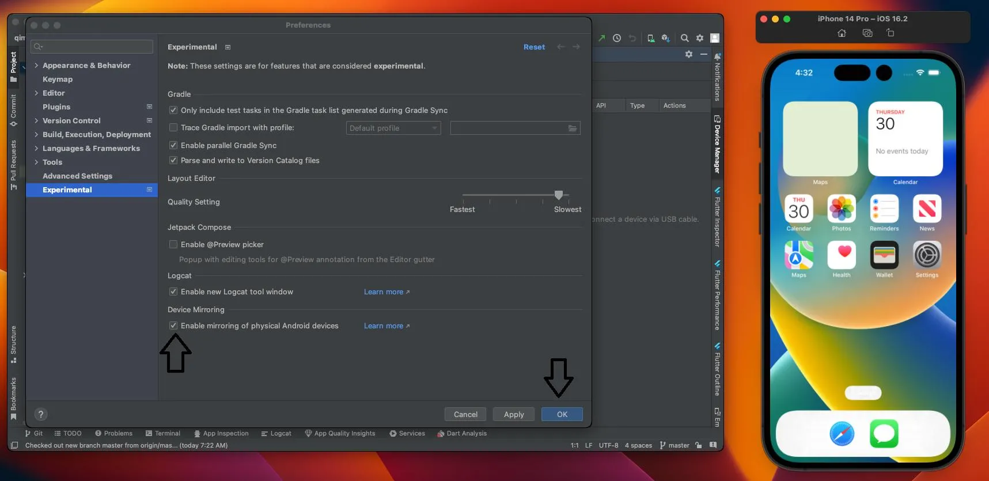The height and width of the screenshot is (481, 989).
Task: Hide the Device Manager panel with minus
Action: [704, 54]
